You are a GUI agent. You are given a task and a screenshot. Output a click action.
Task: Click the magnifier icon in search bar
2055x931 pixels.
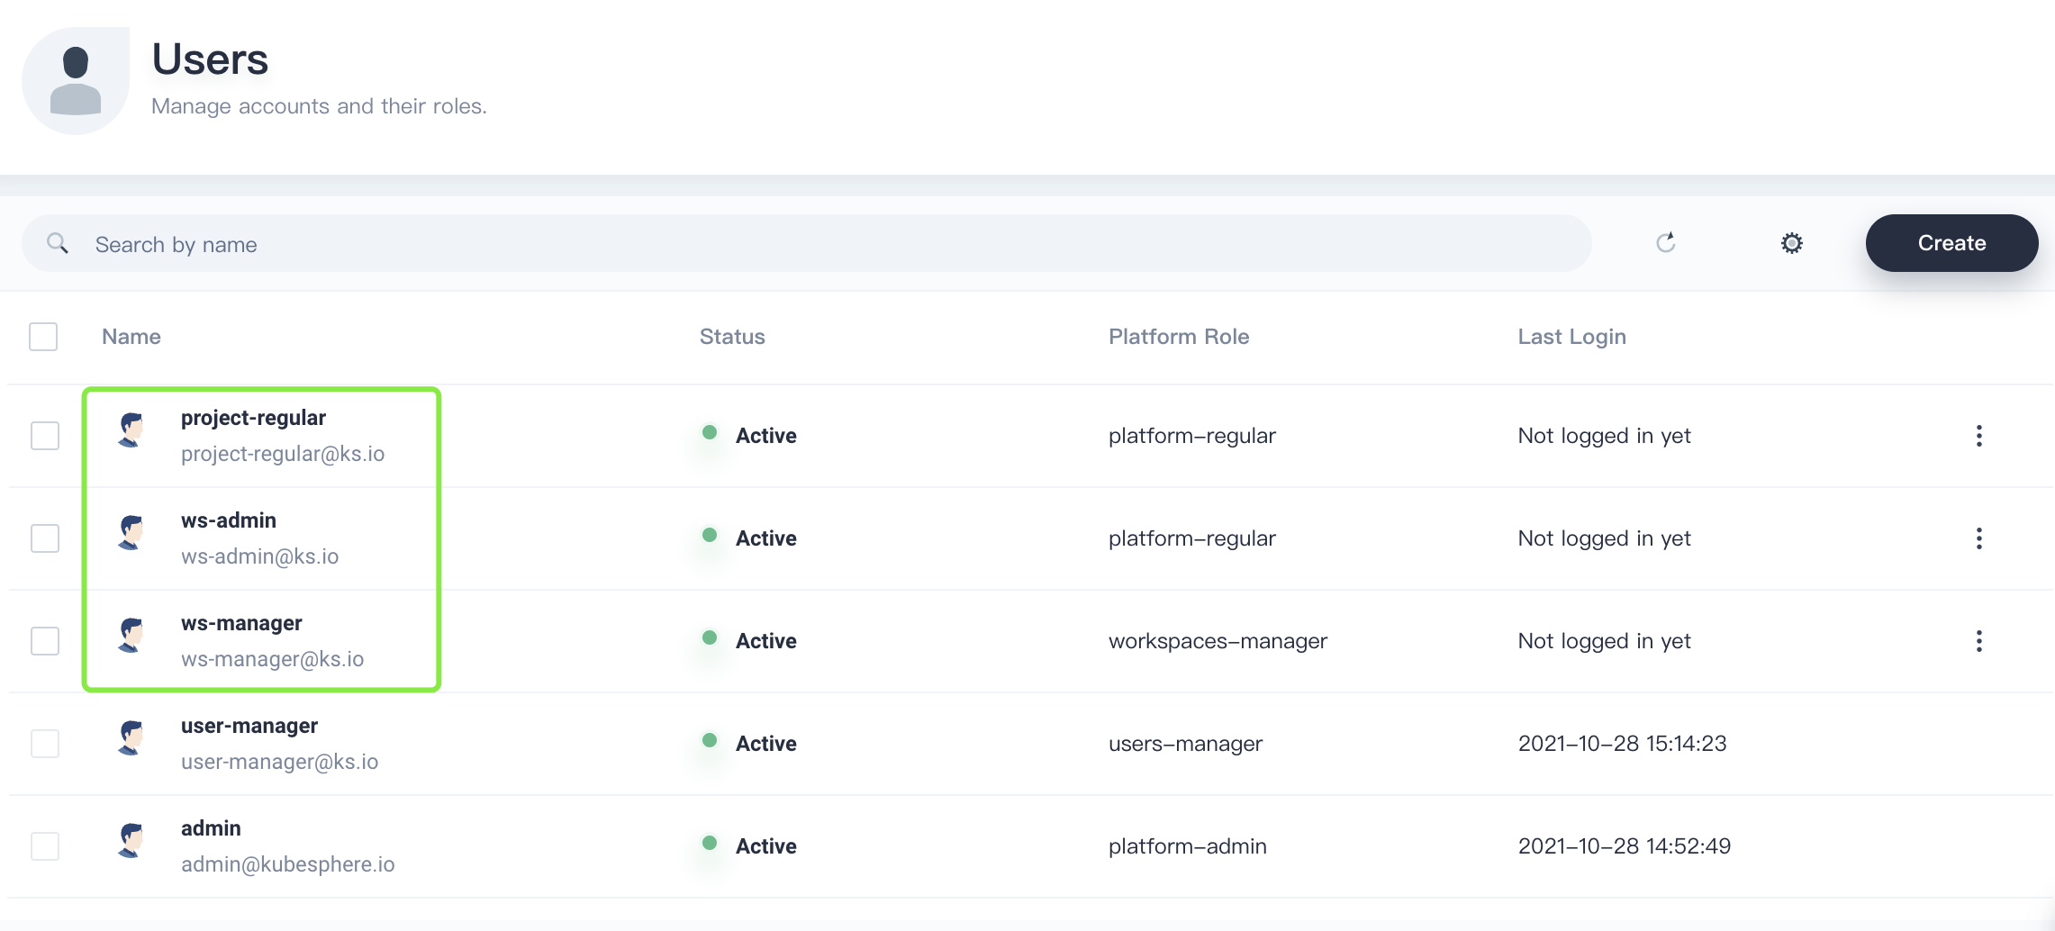58,243
